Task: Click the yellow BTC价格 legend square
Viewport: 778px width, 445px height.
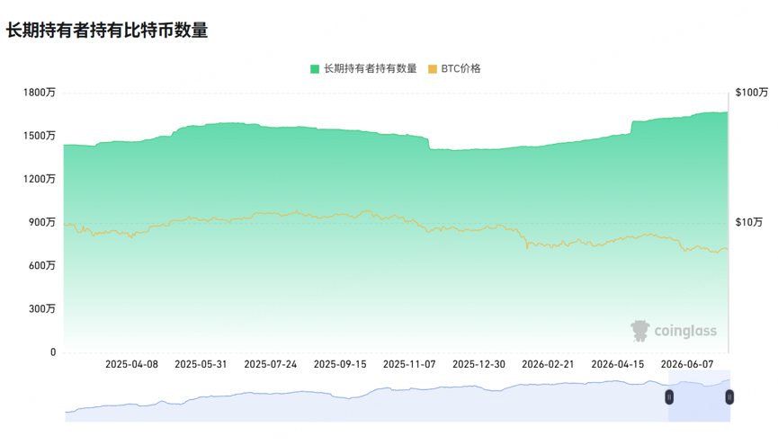Action: [x=433, y=69]
